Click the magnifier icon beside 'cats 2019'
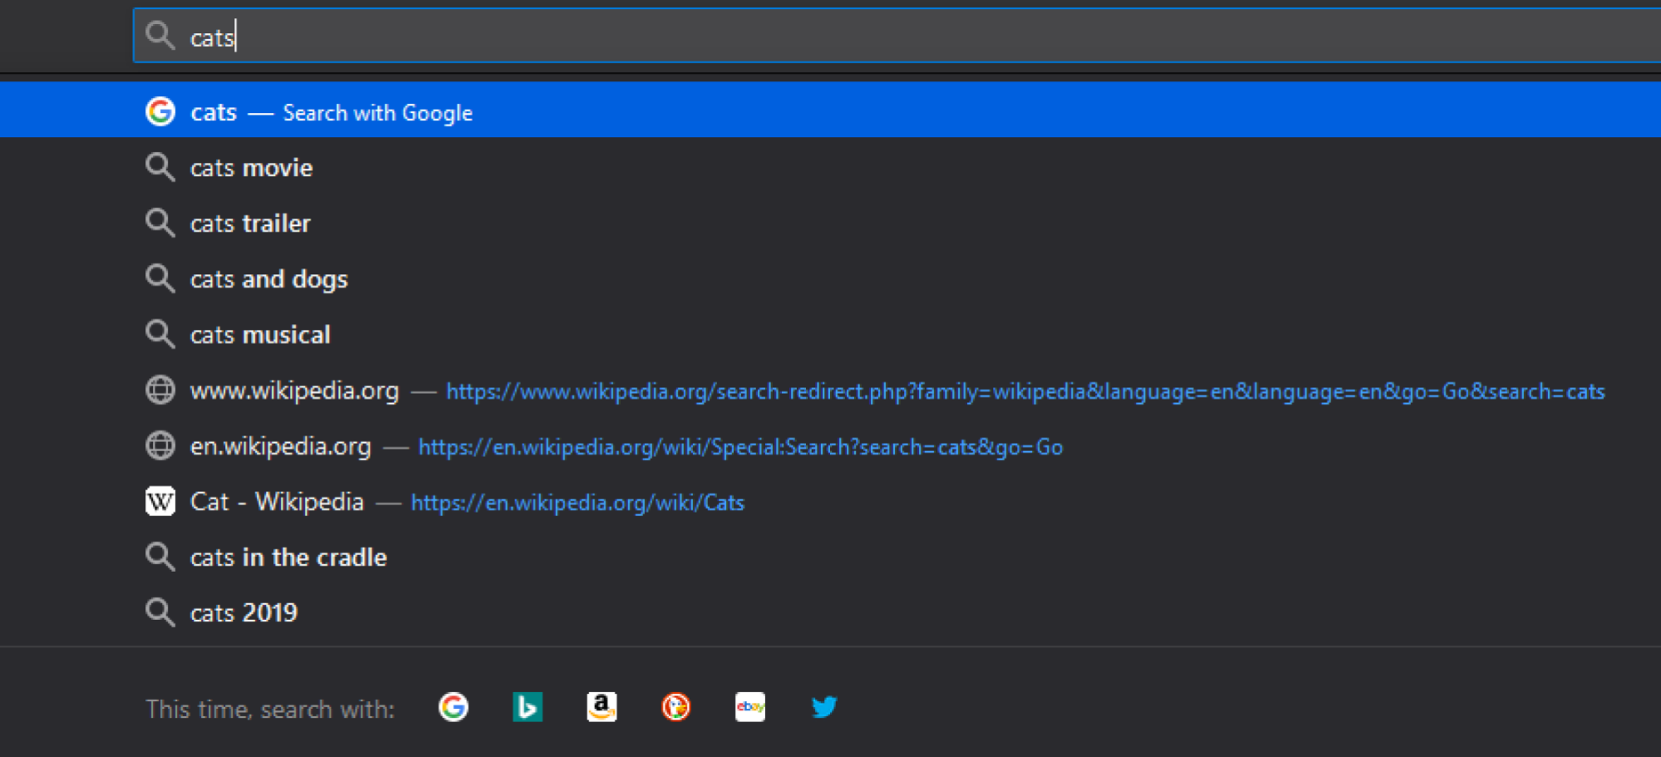Screen dimensions: 1661x757 160,612
